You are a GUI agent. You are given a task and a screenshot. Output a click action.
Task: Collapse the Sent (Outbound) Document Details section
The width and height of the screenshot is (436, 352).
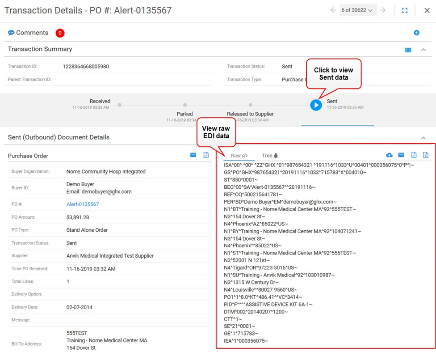click(x=423, y=138)
